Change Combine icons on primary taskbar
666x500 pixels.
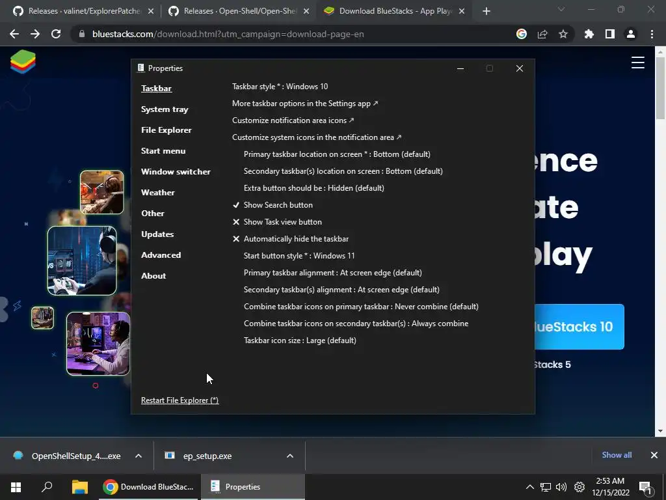tap(361, 307)
